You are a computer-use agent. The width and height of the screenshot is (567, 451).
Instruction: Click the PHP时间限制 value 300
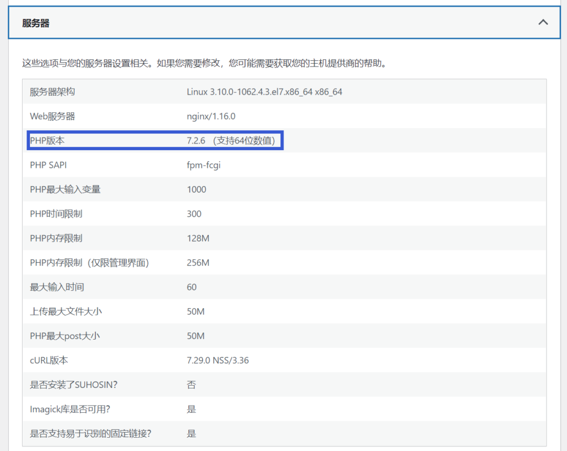(194, 214)
